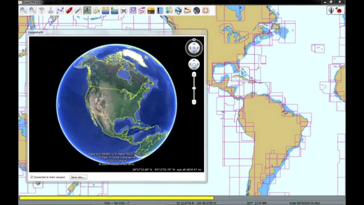Screen dimensions: 364x205
Task: Click the OpenCPN 4.0.0 title text
Action: tap(32, 2)
